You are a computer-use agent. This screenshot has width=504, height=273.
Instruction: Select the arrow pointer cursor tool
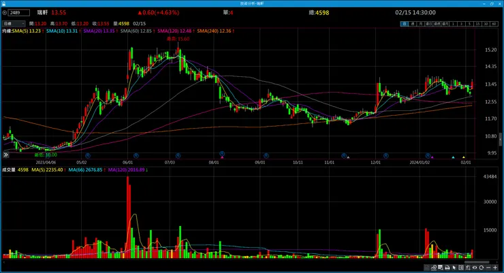[x=454, y=268]
